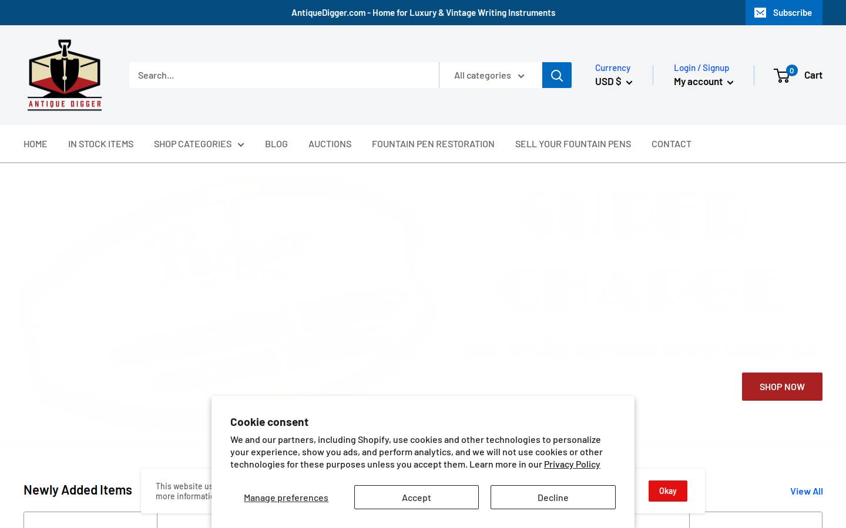The width and height of the screenshot is (846, 528).
Task: Open FOUNTAIN PEN RESTORATION page
Action: point(433,144)
